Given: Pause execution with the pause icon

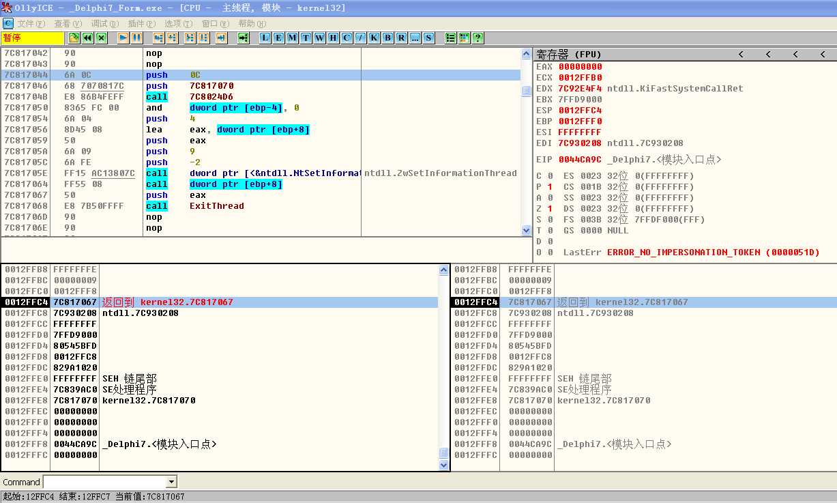Looking at the screenshot, I should point(136,38).
